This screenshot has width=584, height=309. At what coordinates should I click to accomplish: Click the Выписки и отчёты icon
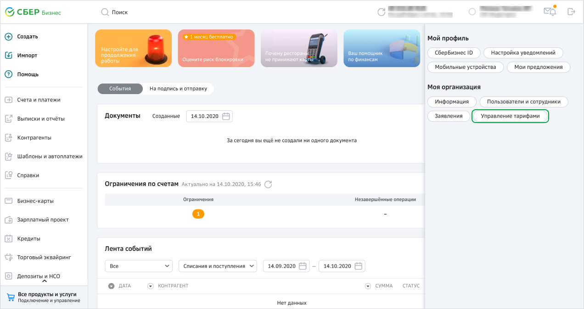click(8, 118)
